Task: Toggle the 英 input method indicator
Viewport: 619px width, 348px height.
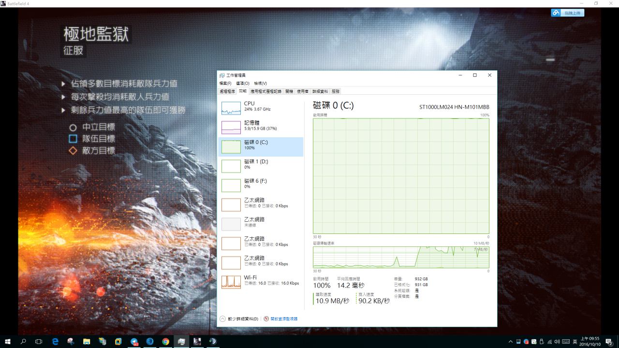Action: click(x=575, y=342)
